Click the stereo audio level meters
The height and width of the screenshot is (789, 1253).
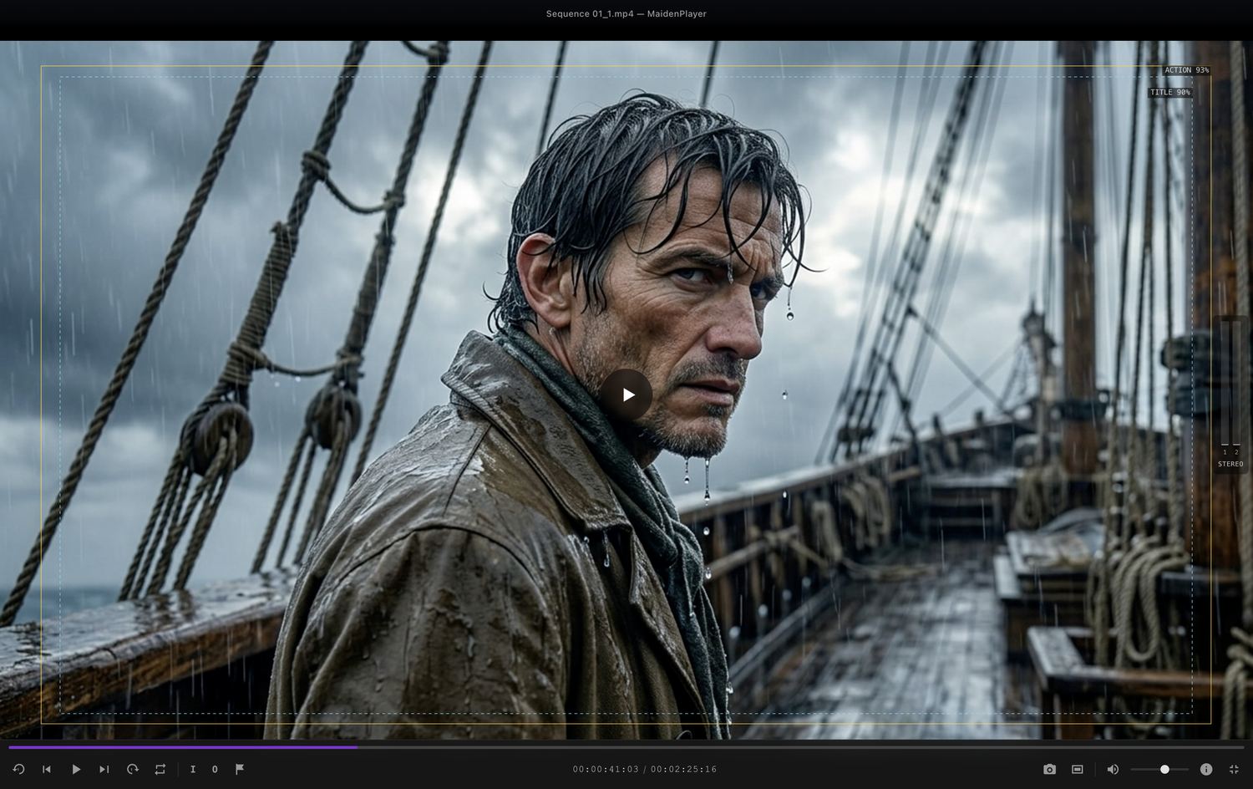coord(1230,383)
